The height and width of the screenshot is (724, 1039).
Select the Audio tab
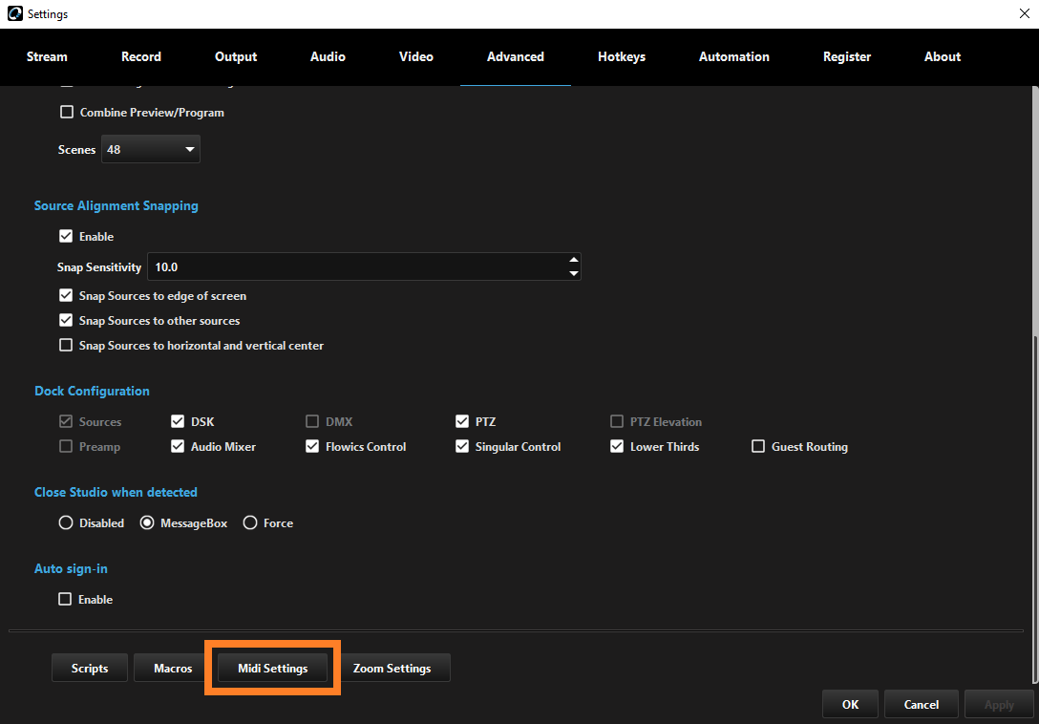coord(328,57)
